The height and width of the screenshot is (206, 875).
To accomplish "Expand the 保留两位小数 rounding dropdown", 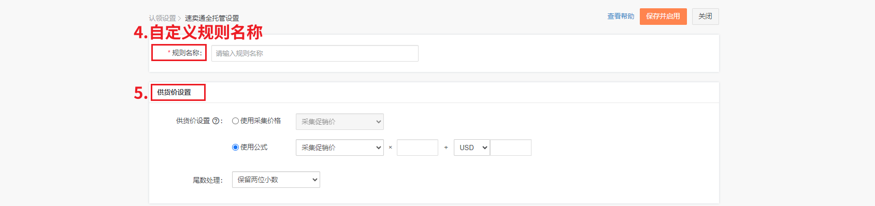I will click(276, 180).
